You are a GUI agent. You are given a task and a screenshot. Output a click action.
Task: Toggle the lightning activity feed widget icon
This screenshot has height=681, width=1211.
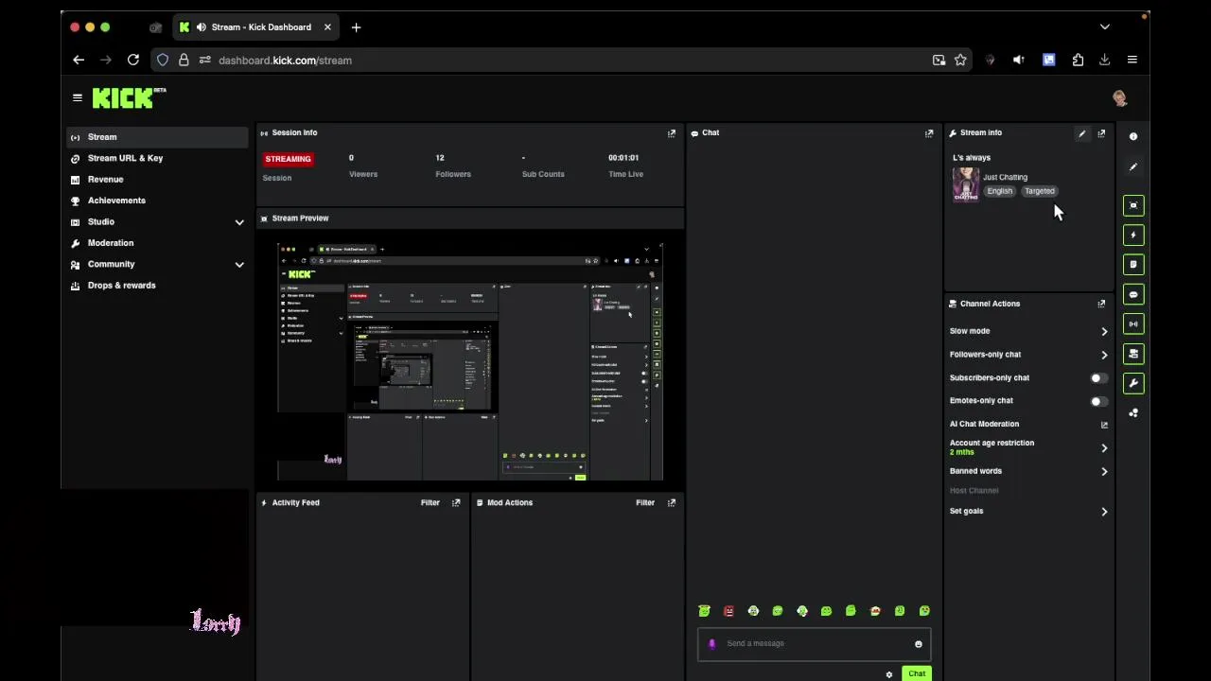point(1133,235)
